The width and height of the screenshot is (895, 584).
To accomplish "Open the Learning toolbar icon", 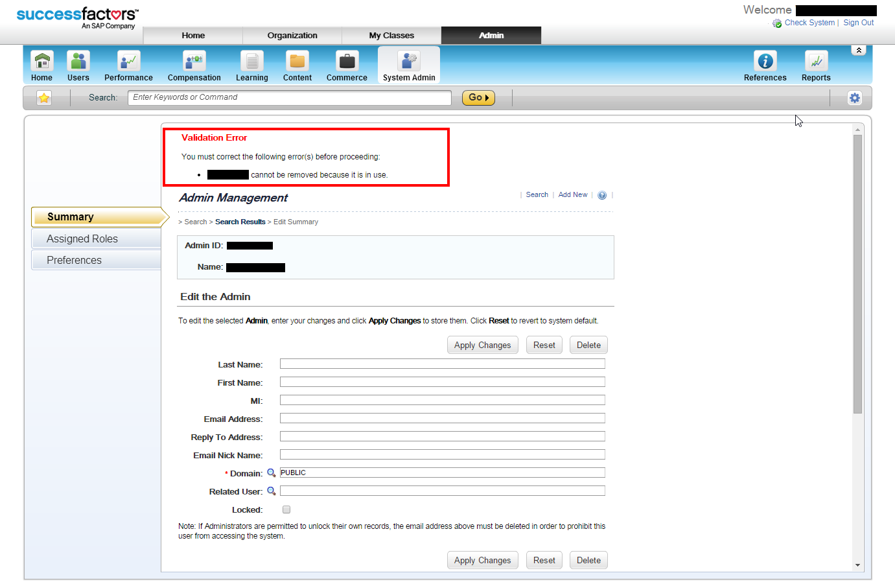I will point(252,61).
